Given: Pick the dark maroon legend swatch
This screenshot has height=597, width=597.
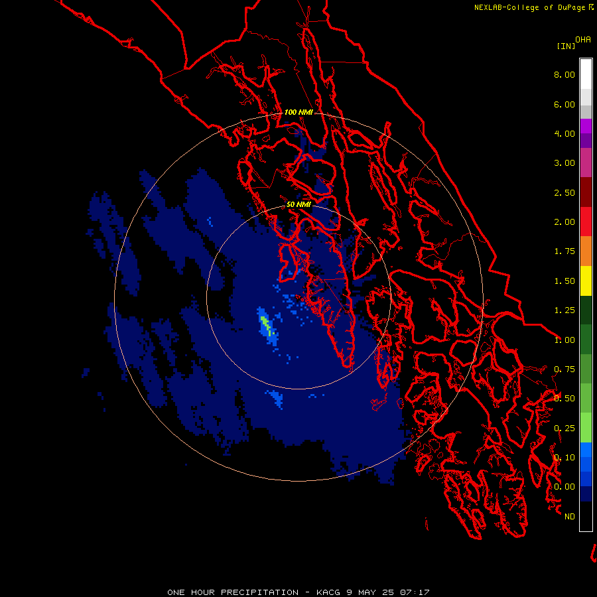Looking at the screenshot, I should (x=586, y=192).
